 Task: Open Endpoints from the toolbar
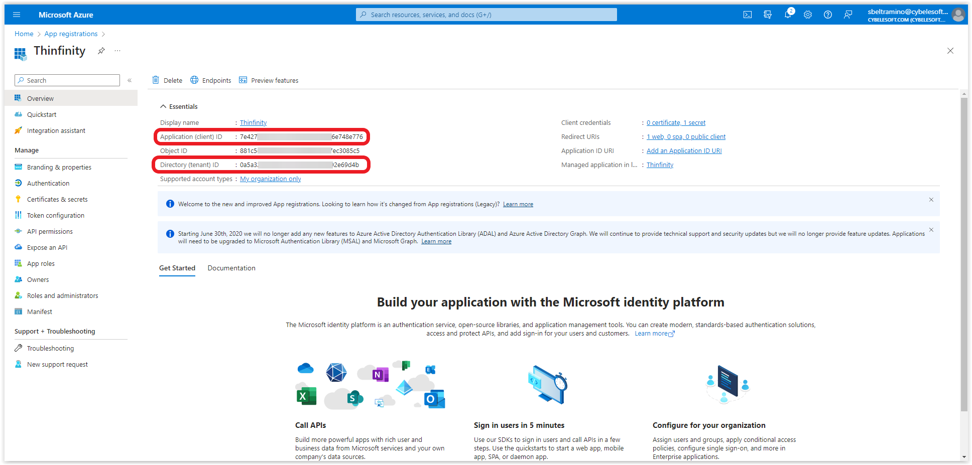coord(210,80)
